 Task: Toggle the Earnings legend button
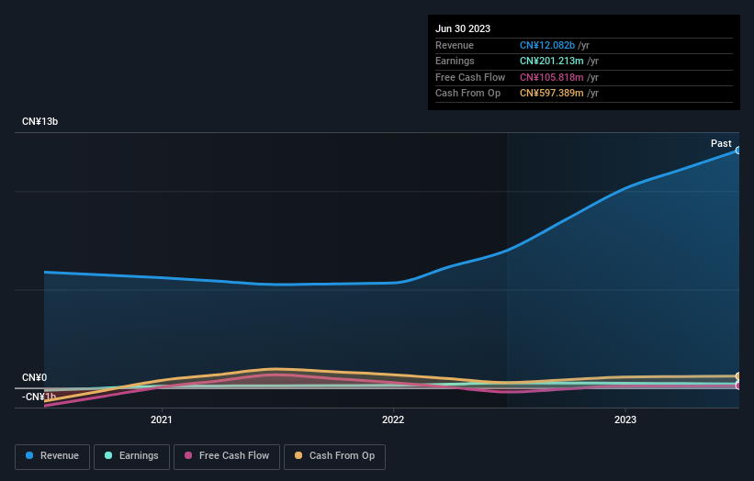coord(131,456)
